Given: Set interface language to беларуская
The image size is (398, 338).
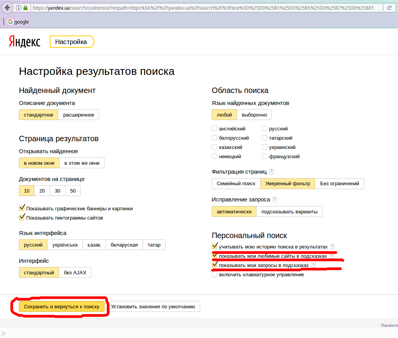Looking at the screenshot, I should (124, 245).
